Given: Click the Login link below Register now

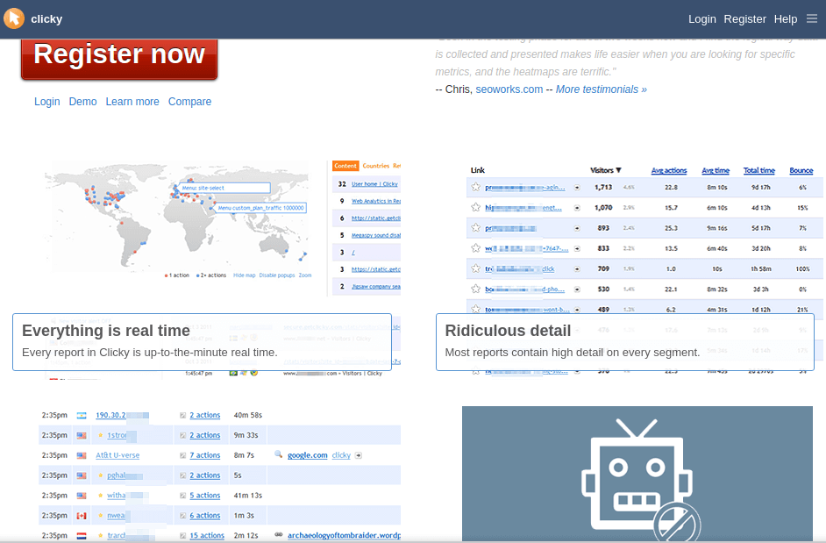Looking at the screenshot, I should pos(46,101).
